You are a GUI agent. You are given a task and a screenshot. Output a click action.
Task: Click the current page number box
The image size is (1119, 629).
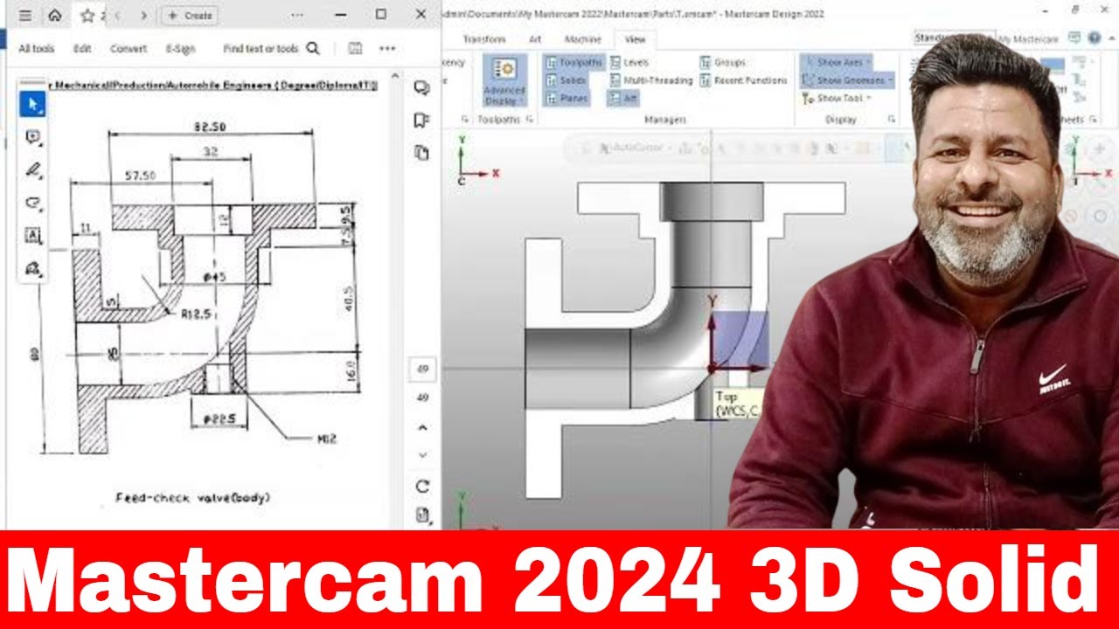[422, 370]
